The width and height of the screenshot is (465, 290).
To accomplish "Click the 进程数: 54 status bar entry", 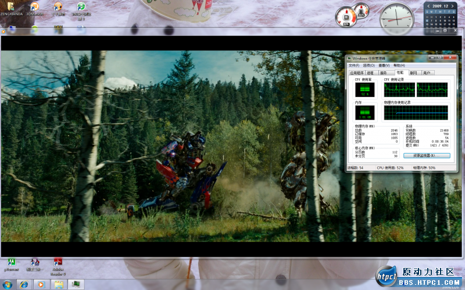I will [x=356, y=168].
